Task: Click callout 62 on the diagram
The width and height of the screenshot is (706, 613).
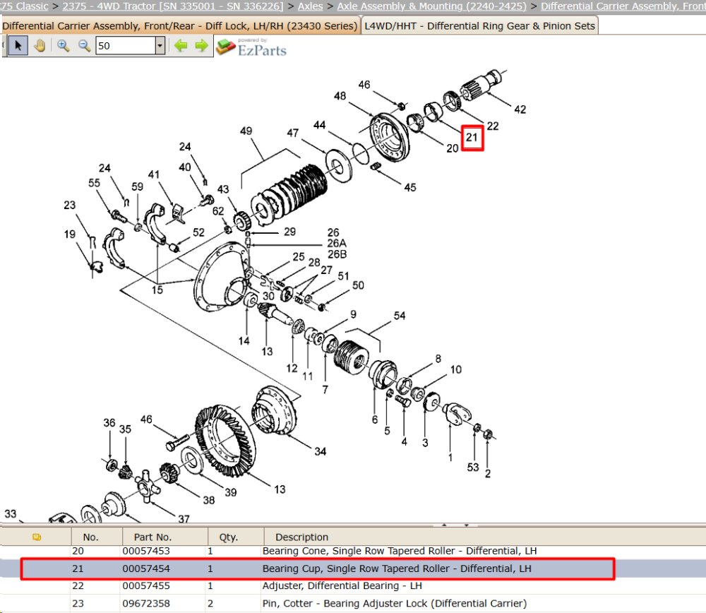Action: tap(218, 210)
